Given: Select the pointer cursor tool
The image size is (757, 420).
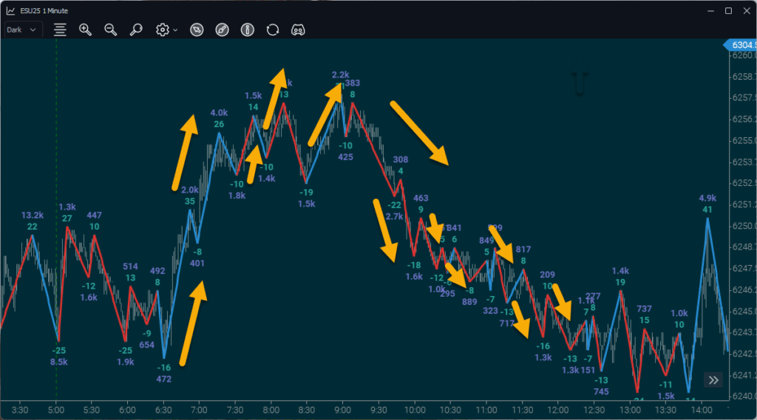Looking at the screenshot, I should [x=197, y=30].
